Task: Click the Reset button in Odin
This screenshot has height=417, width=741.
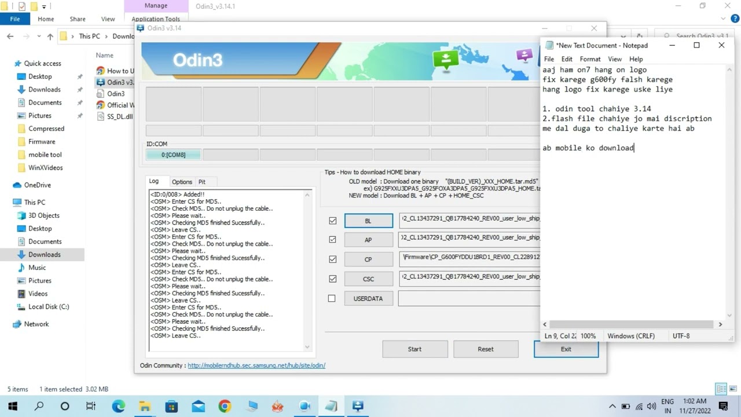Action: [486, 349]
